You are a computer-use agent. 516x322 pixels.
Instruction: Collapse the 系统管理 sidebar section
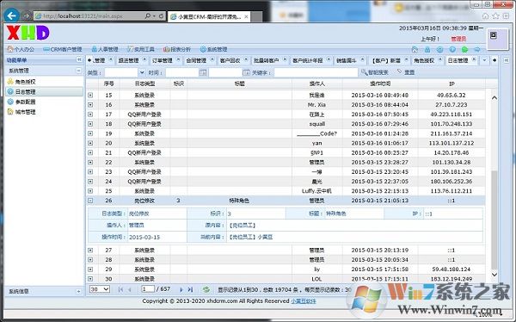click(78, 71)
